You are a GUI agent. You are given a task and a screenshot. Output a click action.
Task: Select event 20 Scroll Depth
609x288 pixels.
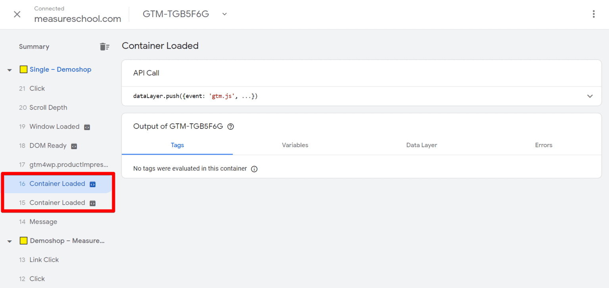coord(48,108)
